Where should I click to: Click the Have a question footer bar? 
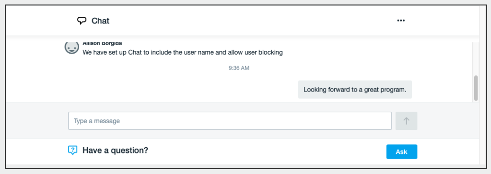(242, 151)
